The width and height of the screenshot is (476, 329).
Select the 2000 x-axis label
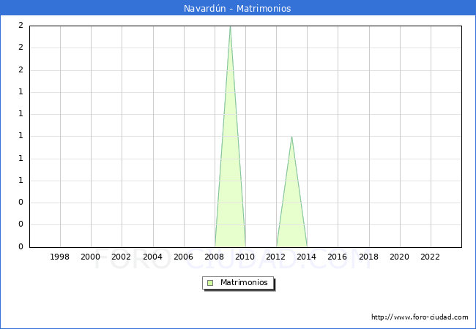pyautogui.click(x=91, y=257)
